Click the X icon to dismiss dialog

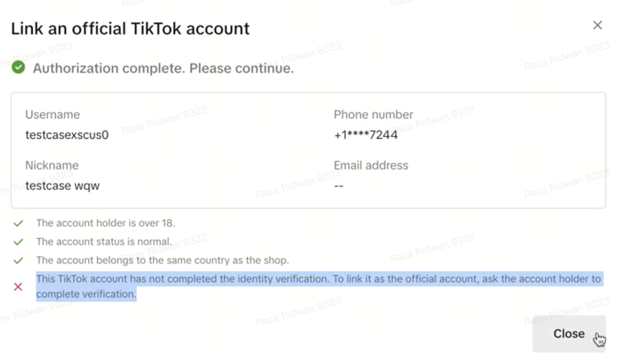coord(597,26)
